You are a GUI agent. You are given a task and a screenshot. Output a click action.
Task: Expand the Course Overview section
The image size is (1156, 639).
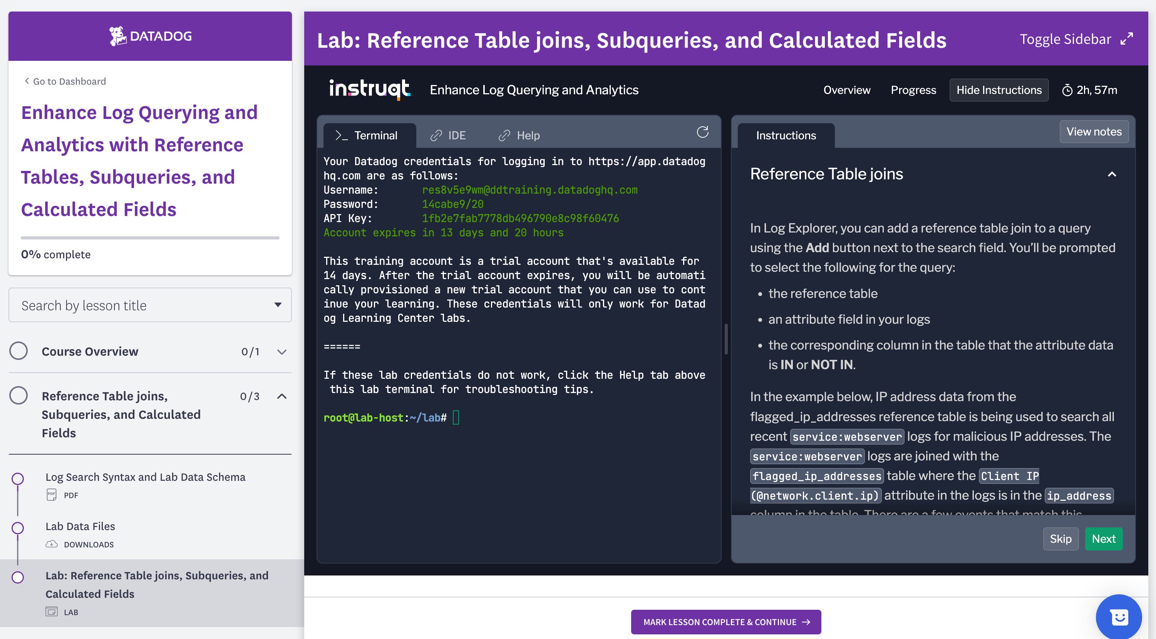pyautogui.click(x=281, y=352)
